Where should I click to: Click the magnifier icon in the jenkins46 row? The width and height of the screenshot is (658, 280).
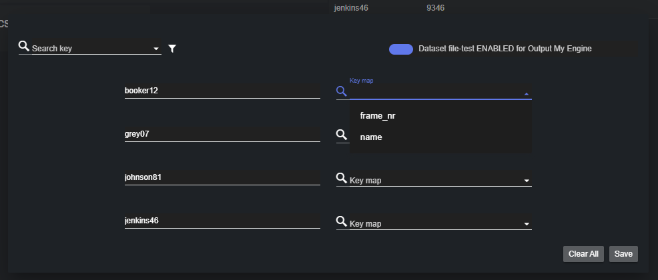click(x=342, y=221)
